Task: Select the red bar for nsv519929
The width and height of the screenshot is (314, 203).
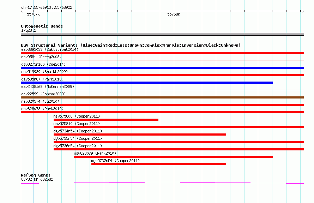Action: (x=162, y=75)
